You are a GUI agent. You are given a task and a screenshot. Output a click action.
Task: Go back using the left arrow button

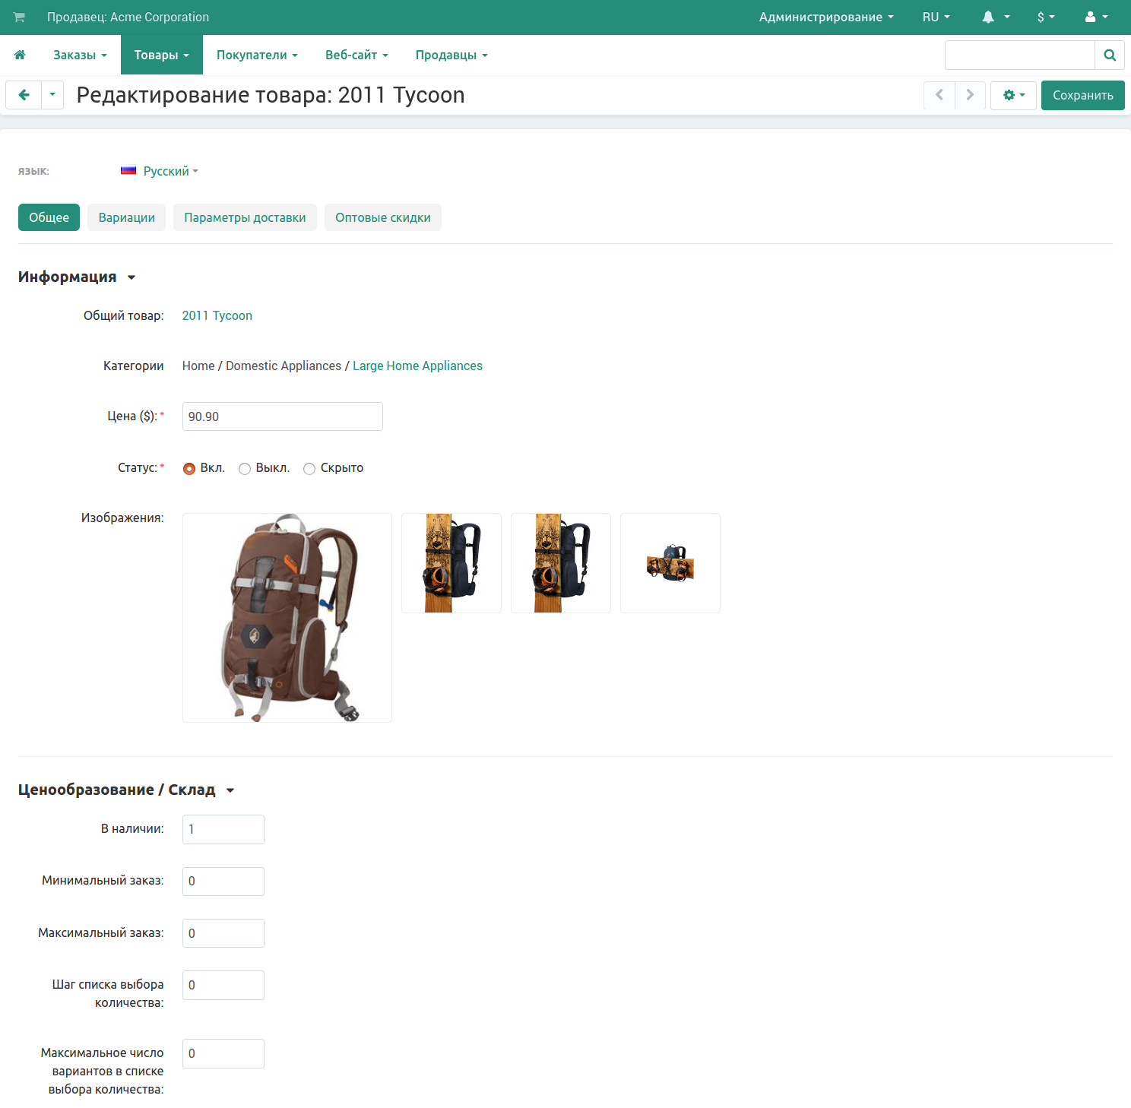[24, 95]
